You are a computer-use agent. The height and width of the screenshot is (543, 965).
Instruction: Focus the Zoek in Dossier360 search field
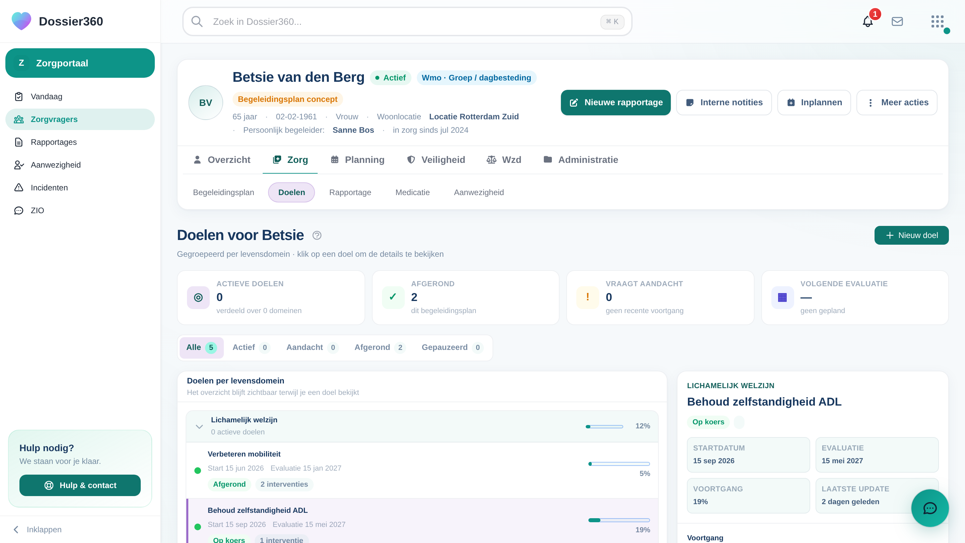pos(407,21)
